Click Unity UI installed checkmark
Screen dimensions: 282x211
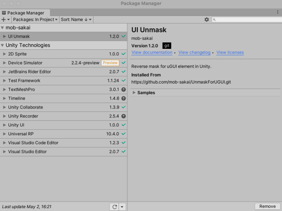(x=124, y=125)
